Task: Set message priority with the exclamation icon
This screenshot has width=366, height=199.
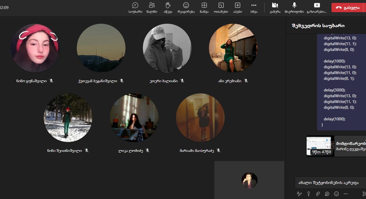Action: (309, 194)
